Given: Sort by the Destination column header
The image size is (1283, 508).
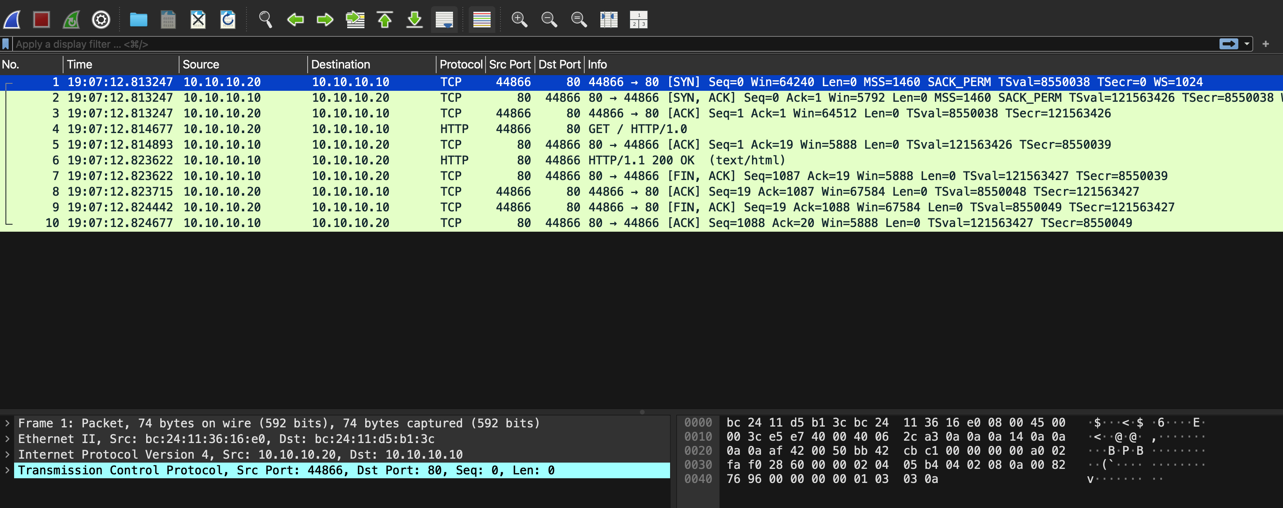Looking at the screenshot, I should (x=371, y=65).
